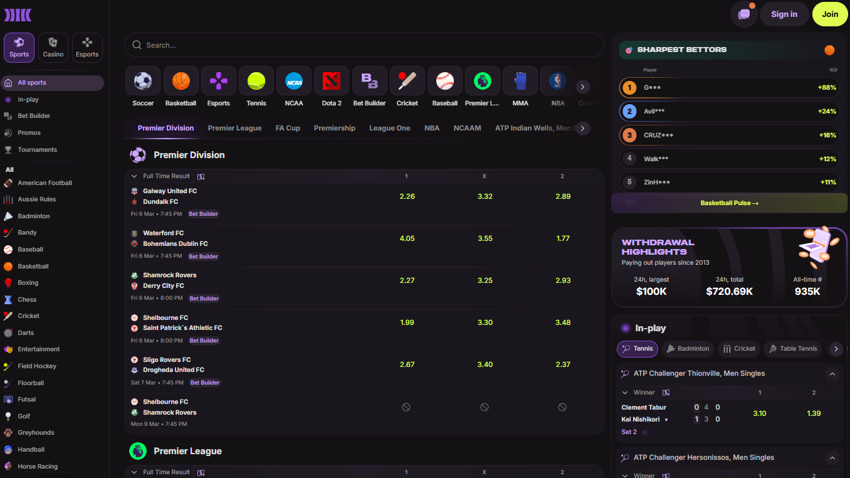The height and width of the screenshot is (478, 850).
Task: Select the Premier League tab
Action: 234,128
